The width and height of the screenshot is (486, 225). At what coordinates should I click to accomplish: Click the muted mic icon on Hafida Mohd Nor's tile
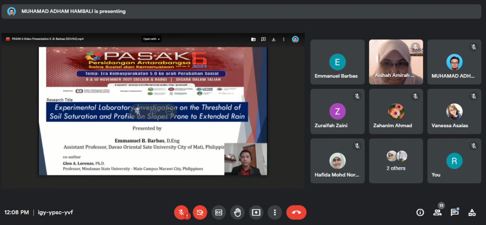coord(357,146)
